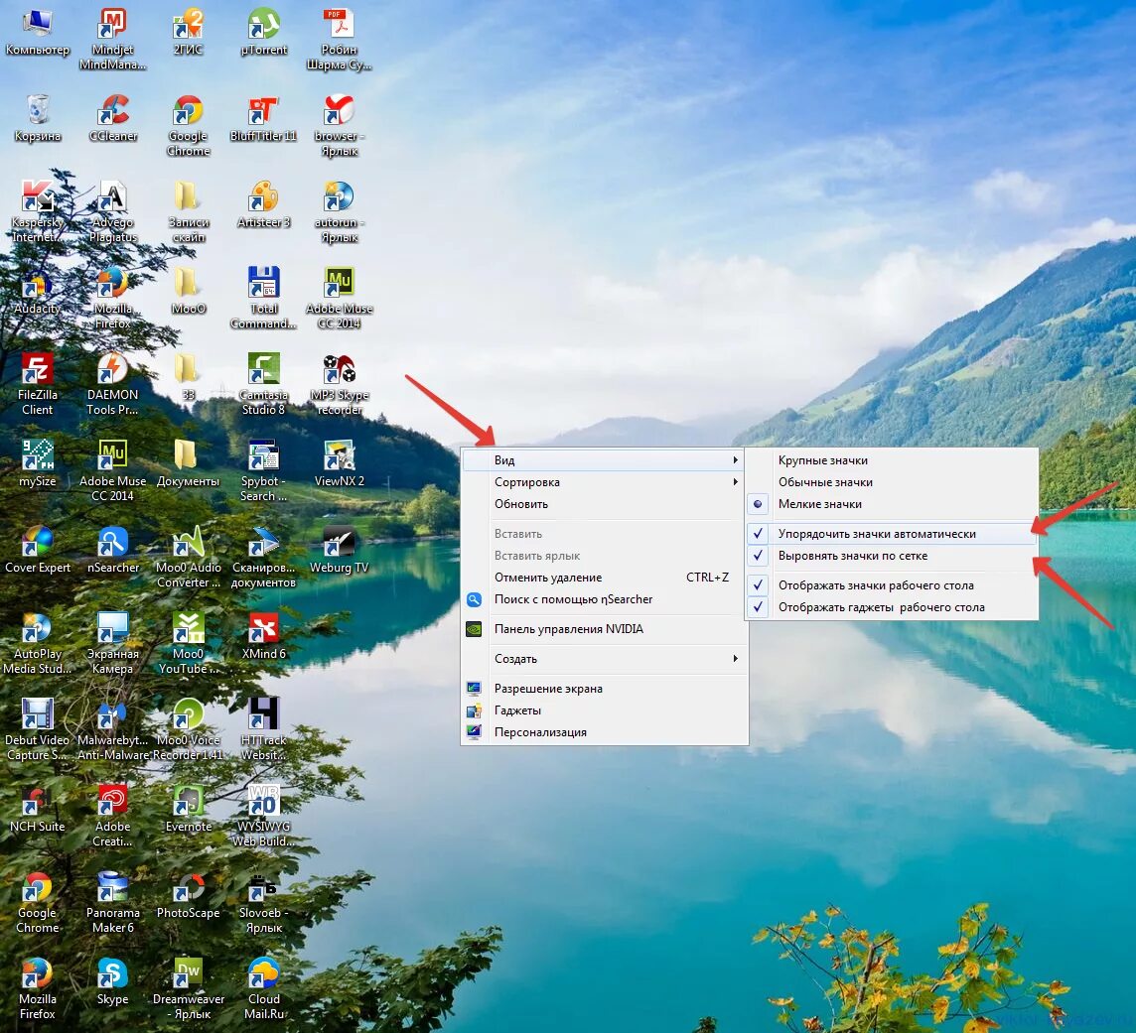Viewport: 1136px width, 1033px height.
Task: Select the Dreamweaver Ярлык icon
Action: pos(188,988)
